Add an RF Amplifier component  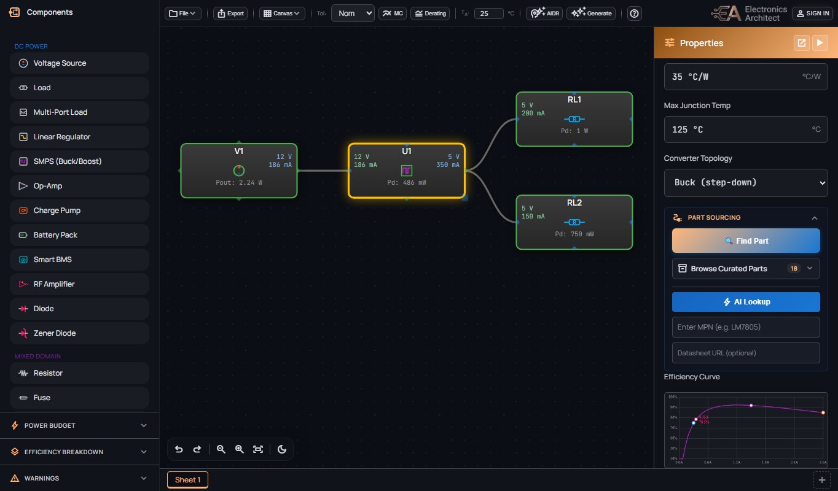79,284
